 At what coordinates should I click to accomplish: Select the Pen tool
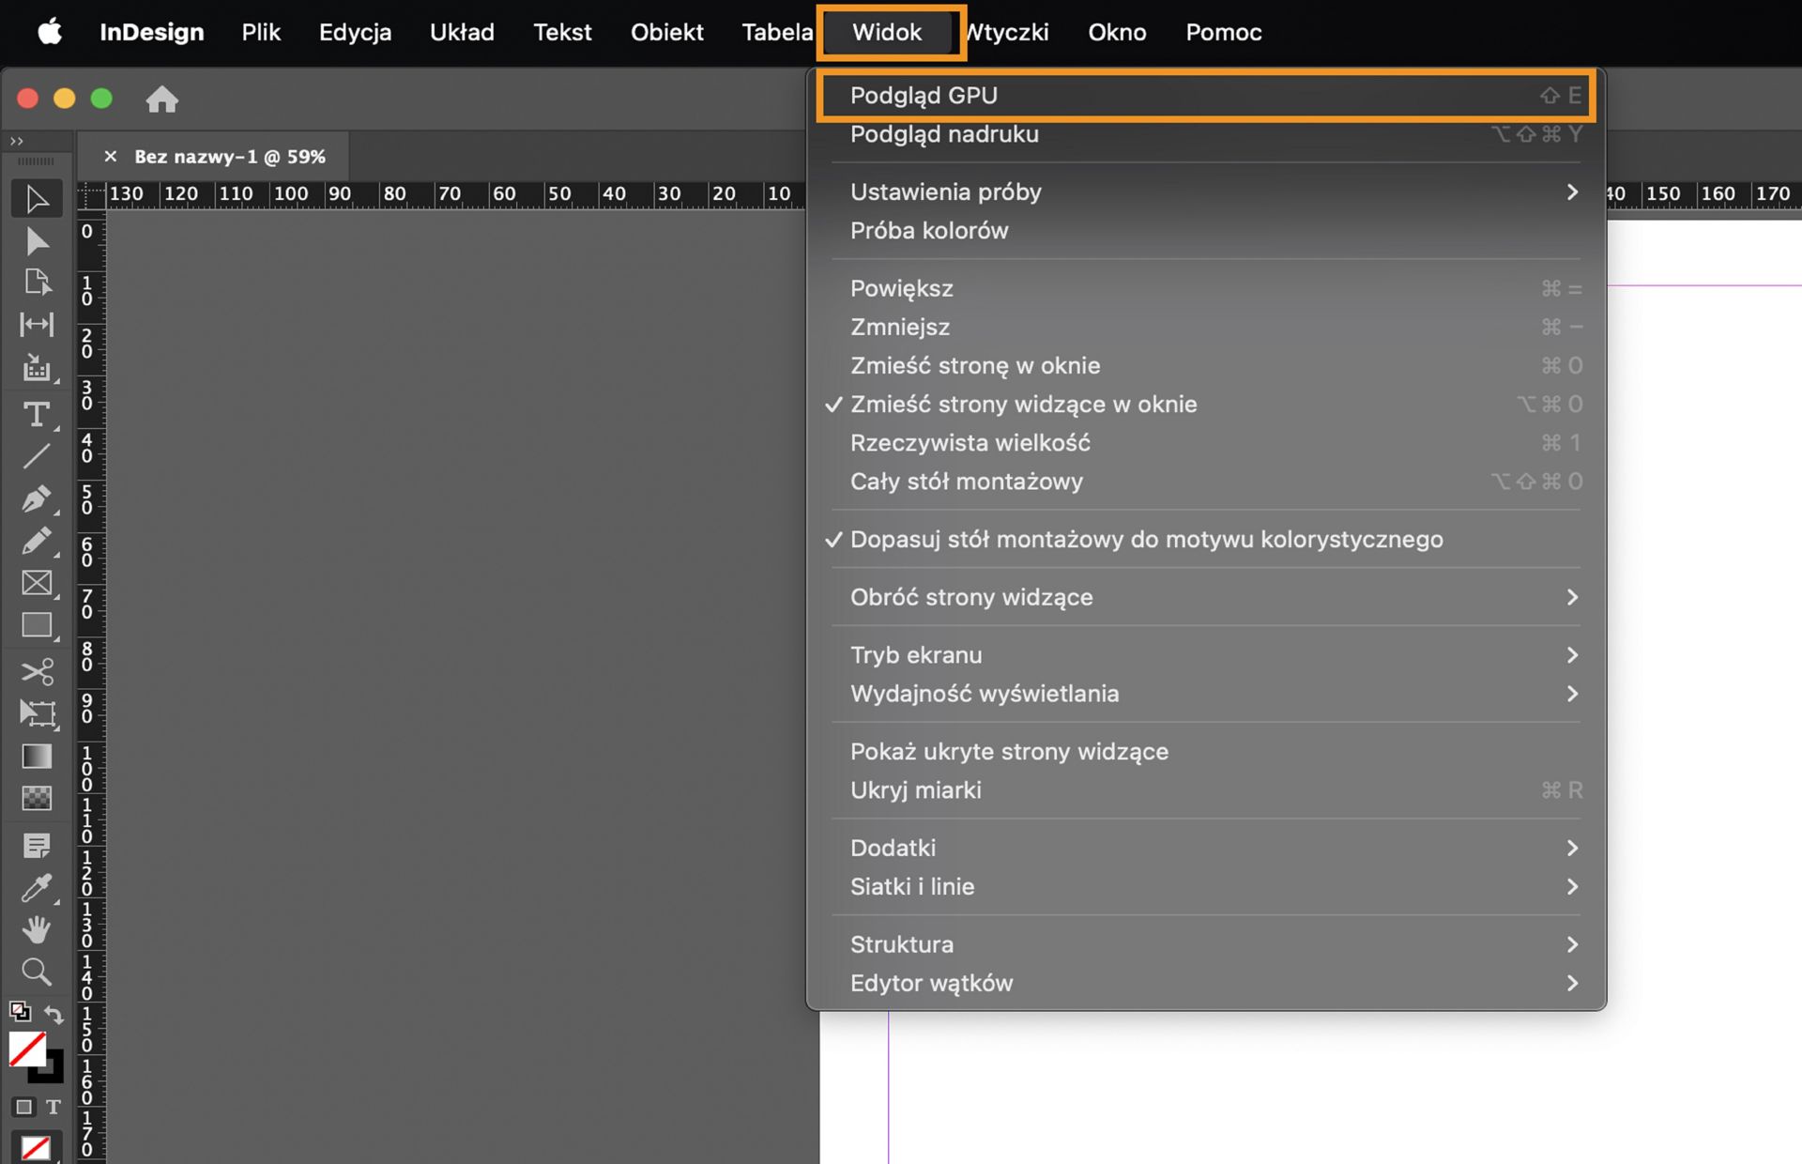click(x=36, y=498)
